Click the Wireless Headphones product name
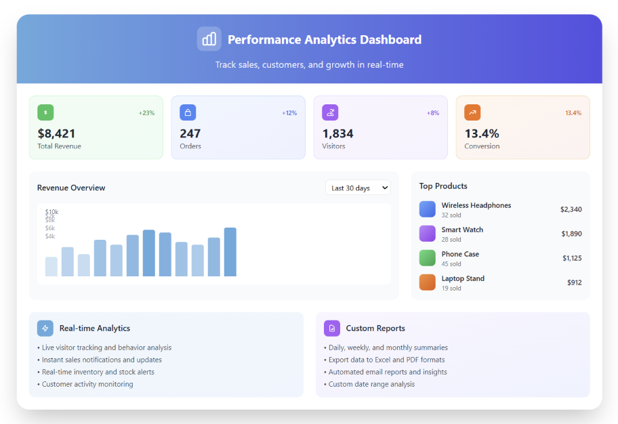Image resolution: width=618 pixels, height=424 pixels. click(x=476, y=205)
